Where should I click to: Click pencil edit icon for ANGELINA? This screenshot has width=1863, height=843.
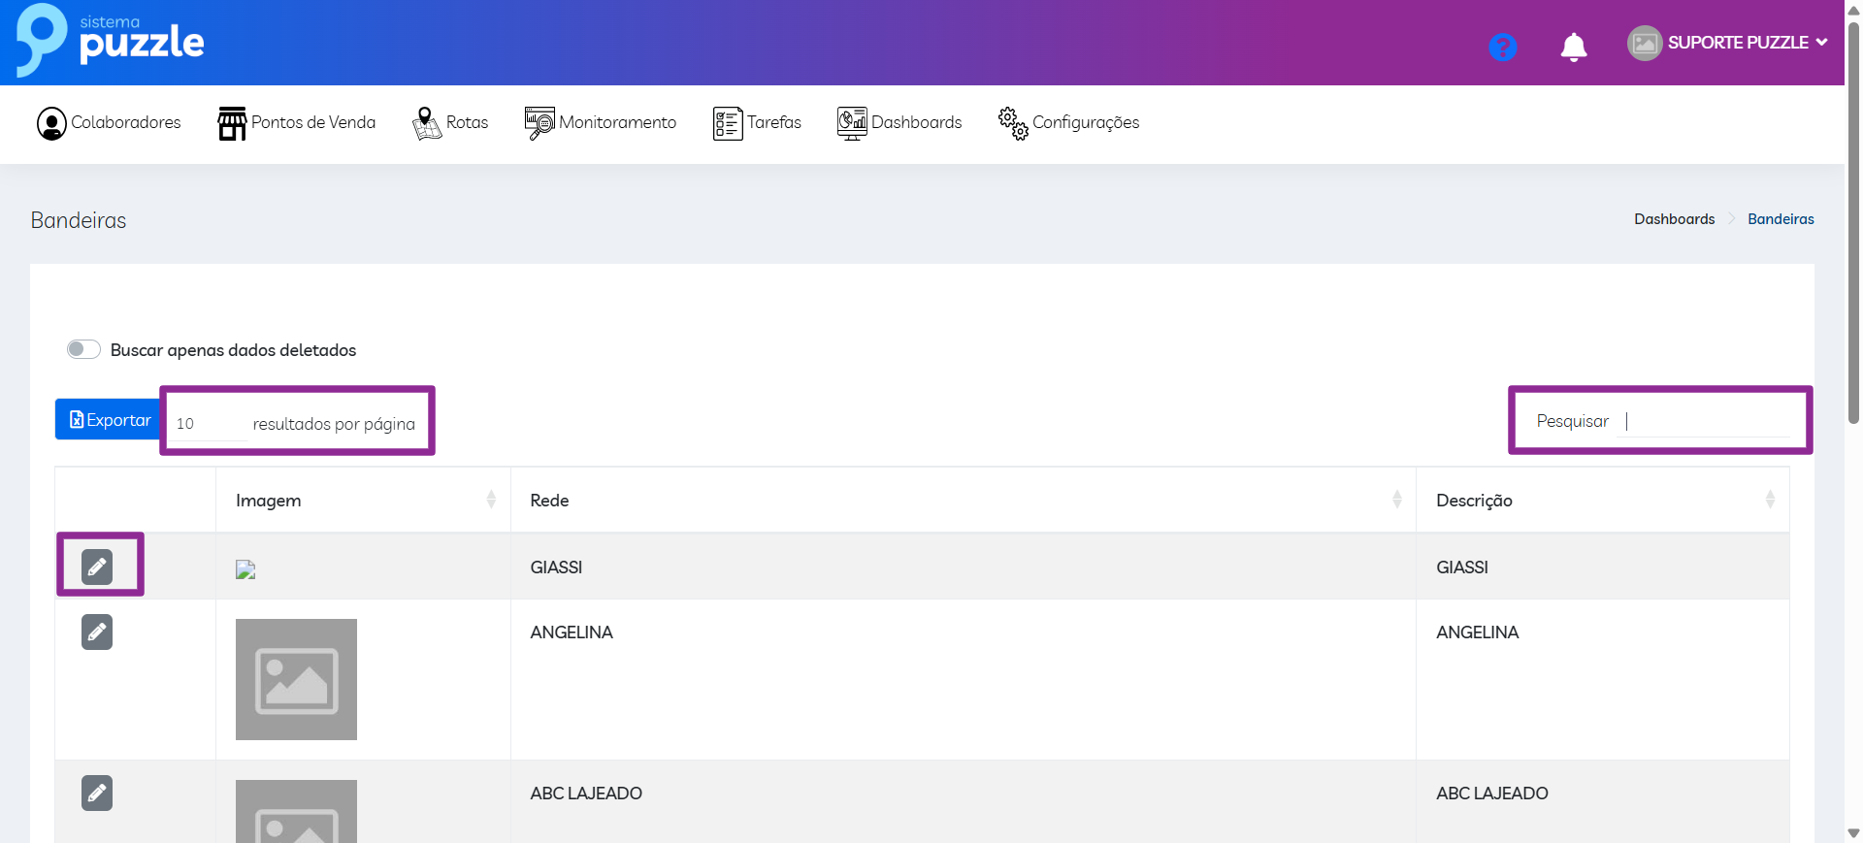pyautogui.click(x=97, y=632)
